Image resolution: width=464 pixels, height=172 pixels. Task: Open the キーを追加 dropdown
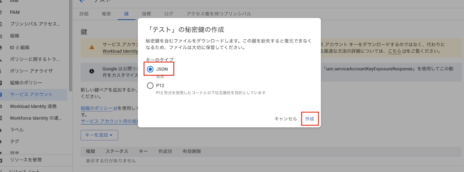tap(99, 135)
